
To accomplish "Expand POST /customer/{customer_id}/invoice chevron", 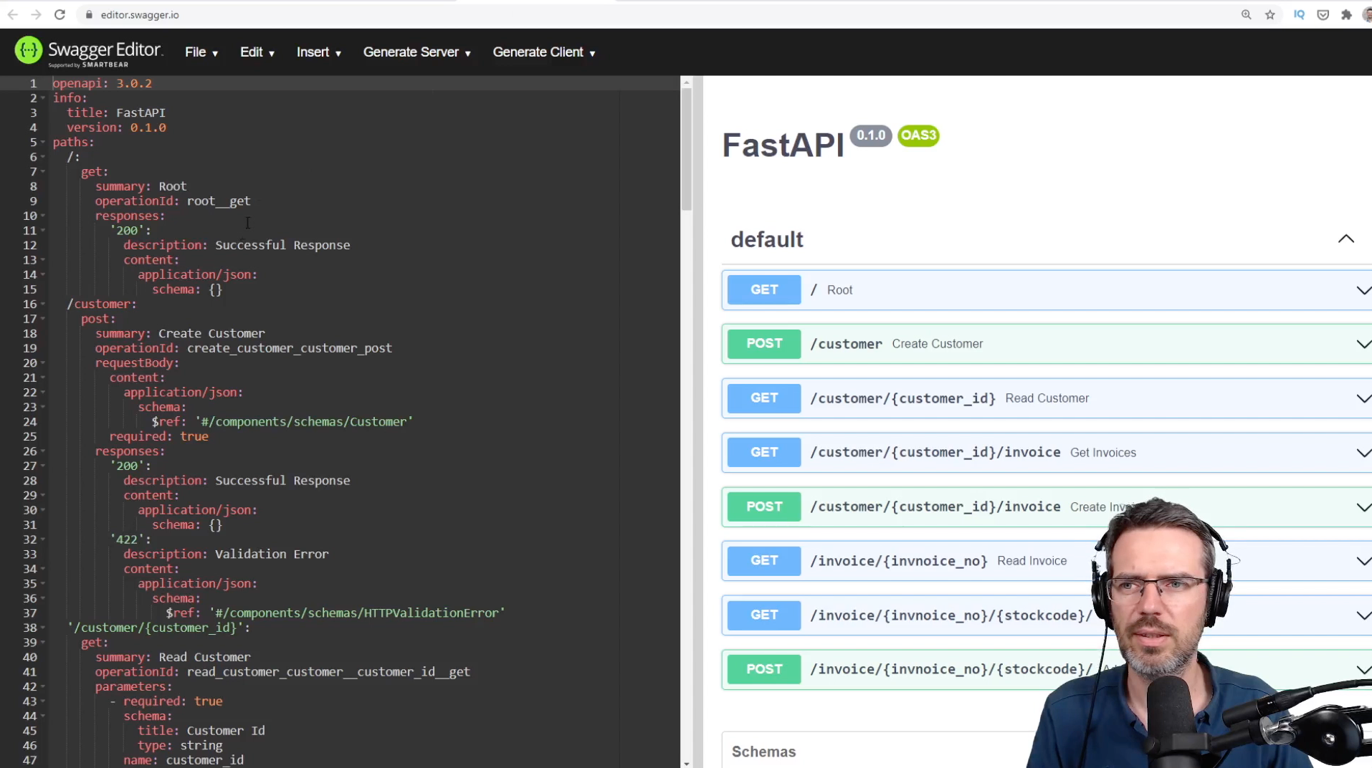I will coord(1363,507).
